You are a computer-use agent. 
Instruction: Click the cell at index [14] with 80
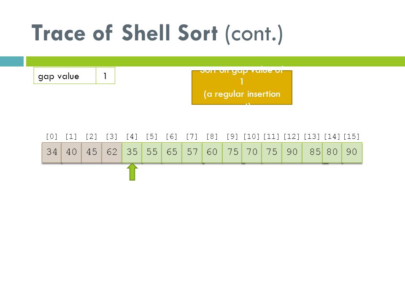(332, 152)
